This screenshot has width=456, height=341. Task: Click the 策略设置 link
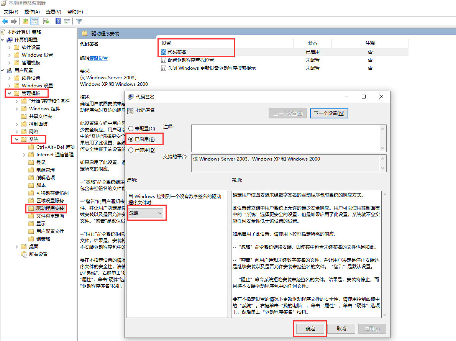coord(98,58)
